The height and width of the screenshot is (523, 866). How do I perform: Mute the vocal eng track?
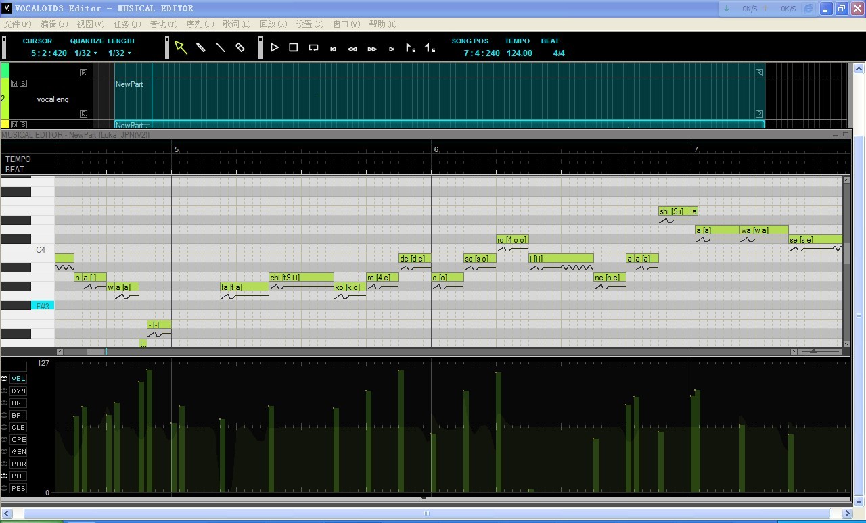tap(15, 83)
